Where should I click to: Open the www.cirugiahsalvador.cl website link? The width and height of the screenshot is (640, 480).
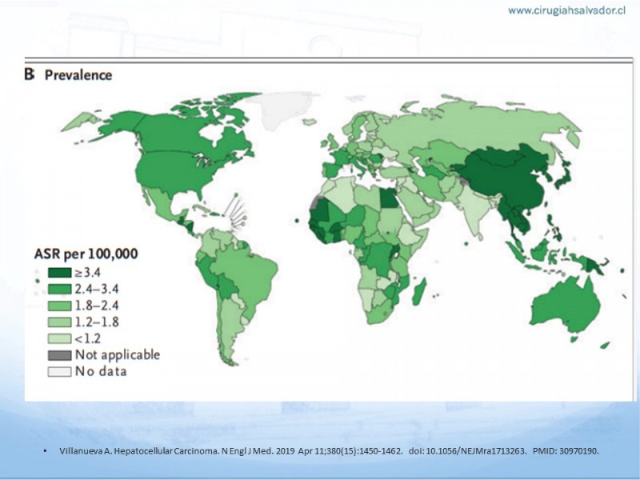coord(566,11)
